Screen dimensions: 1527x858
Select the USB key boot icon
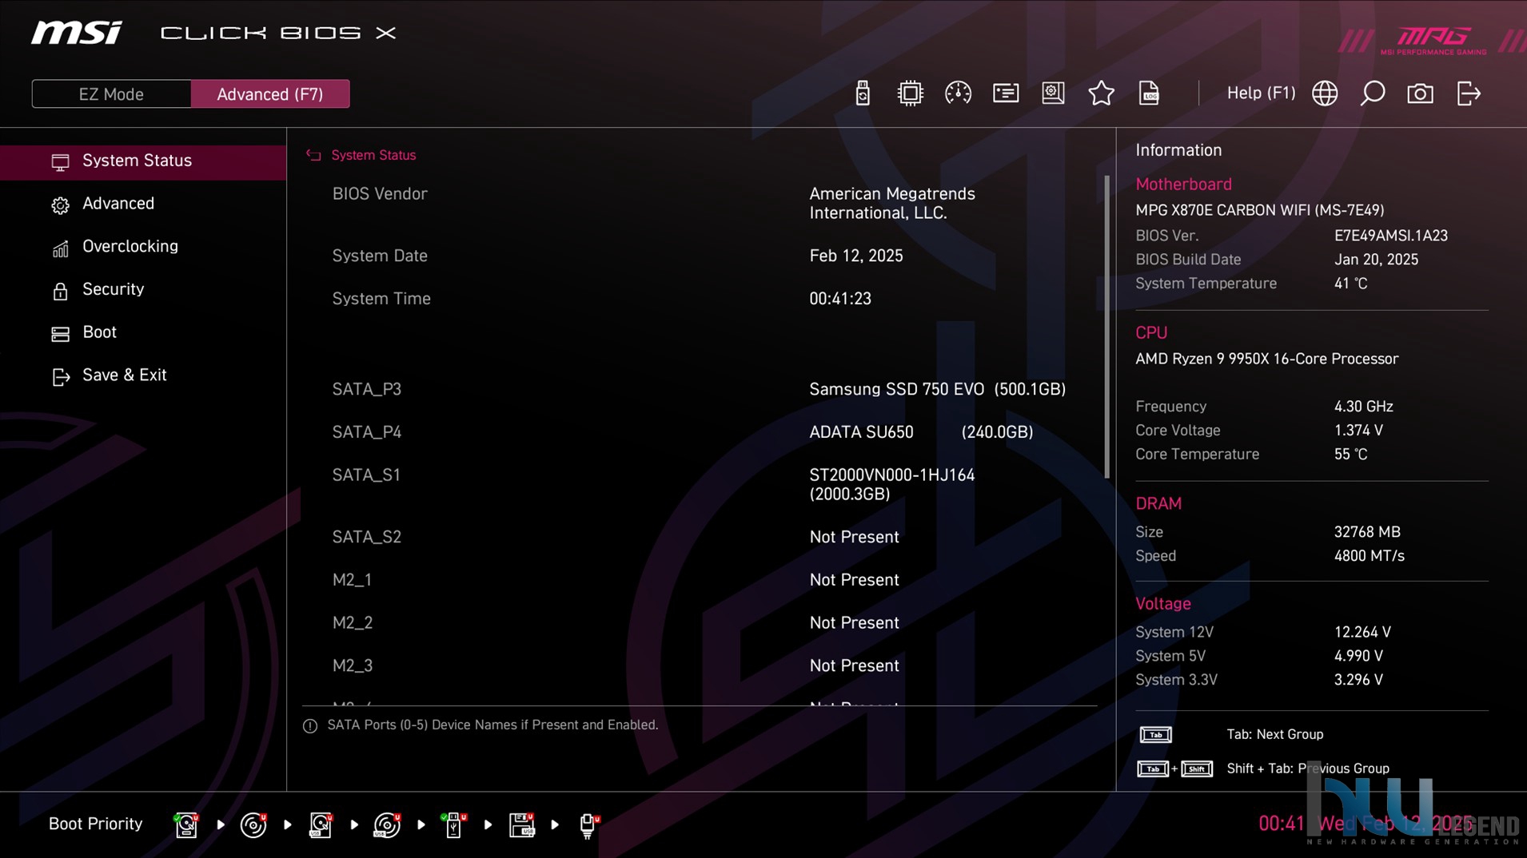click(x=454, y=824)
